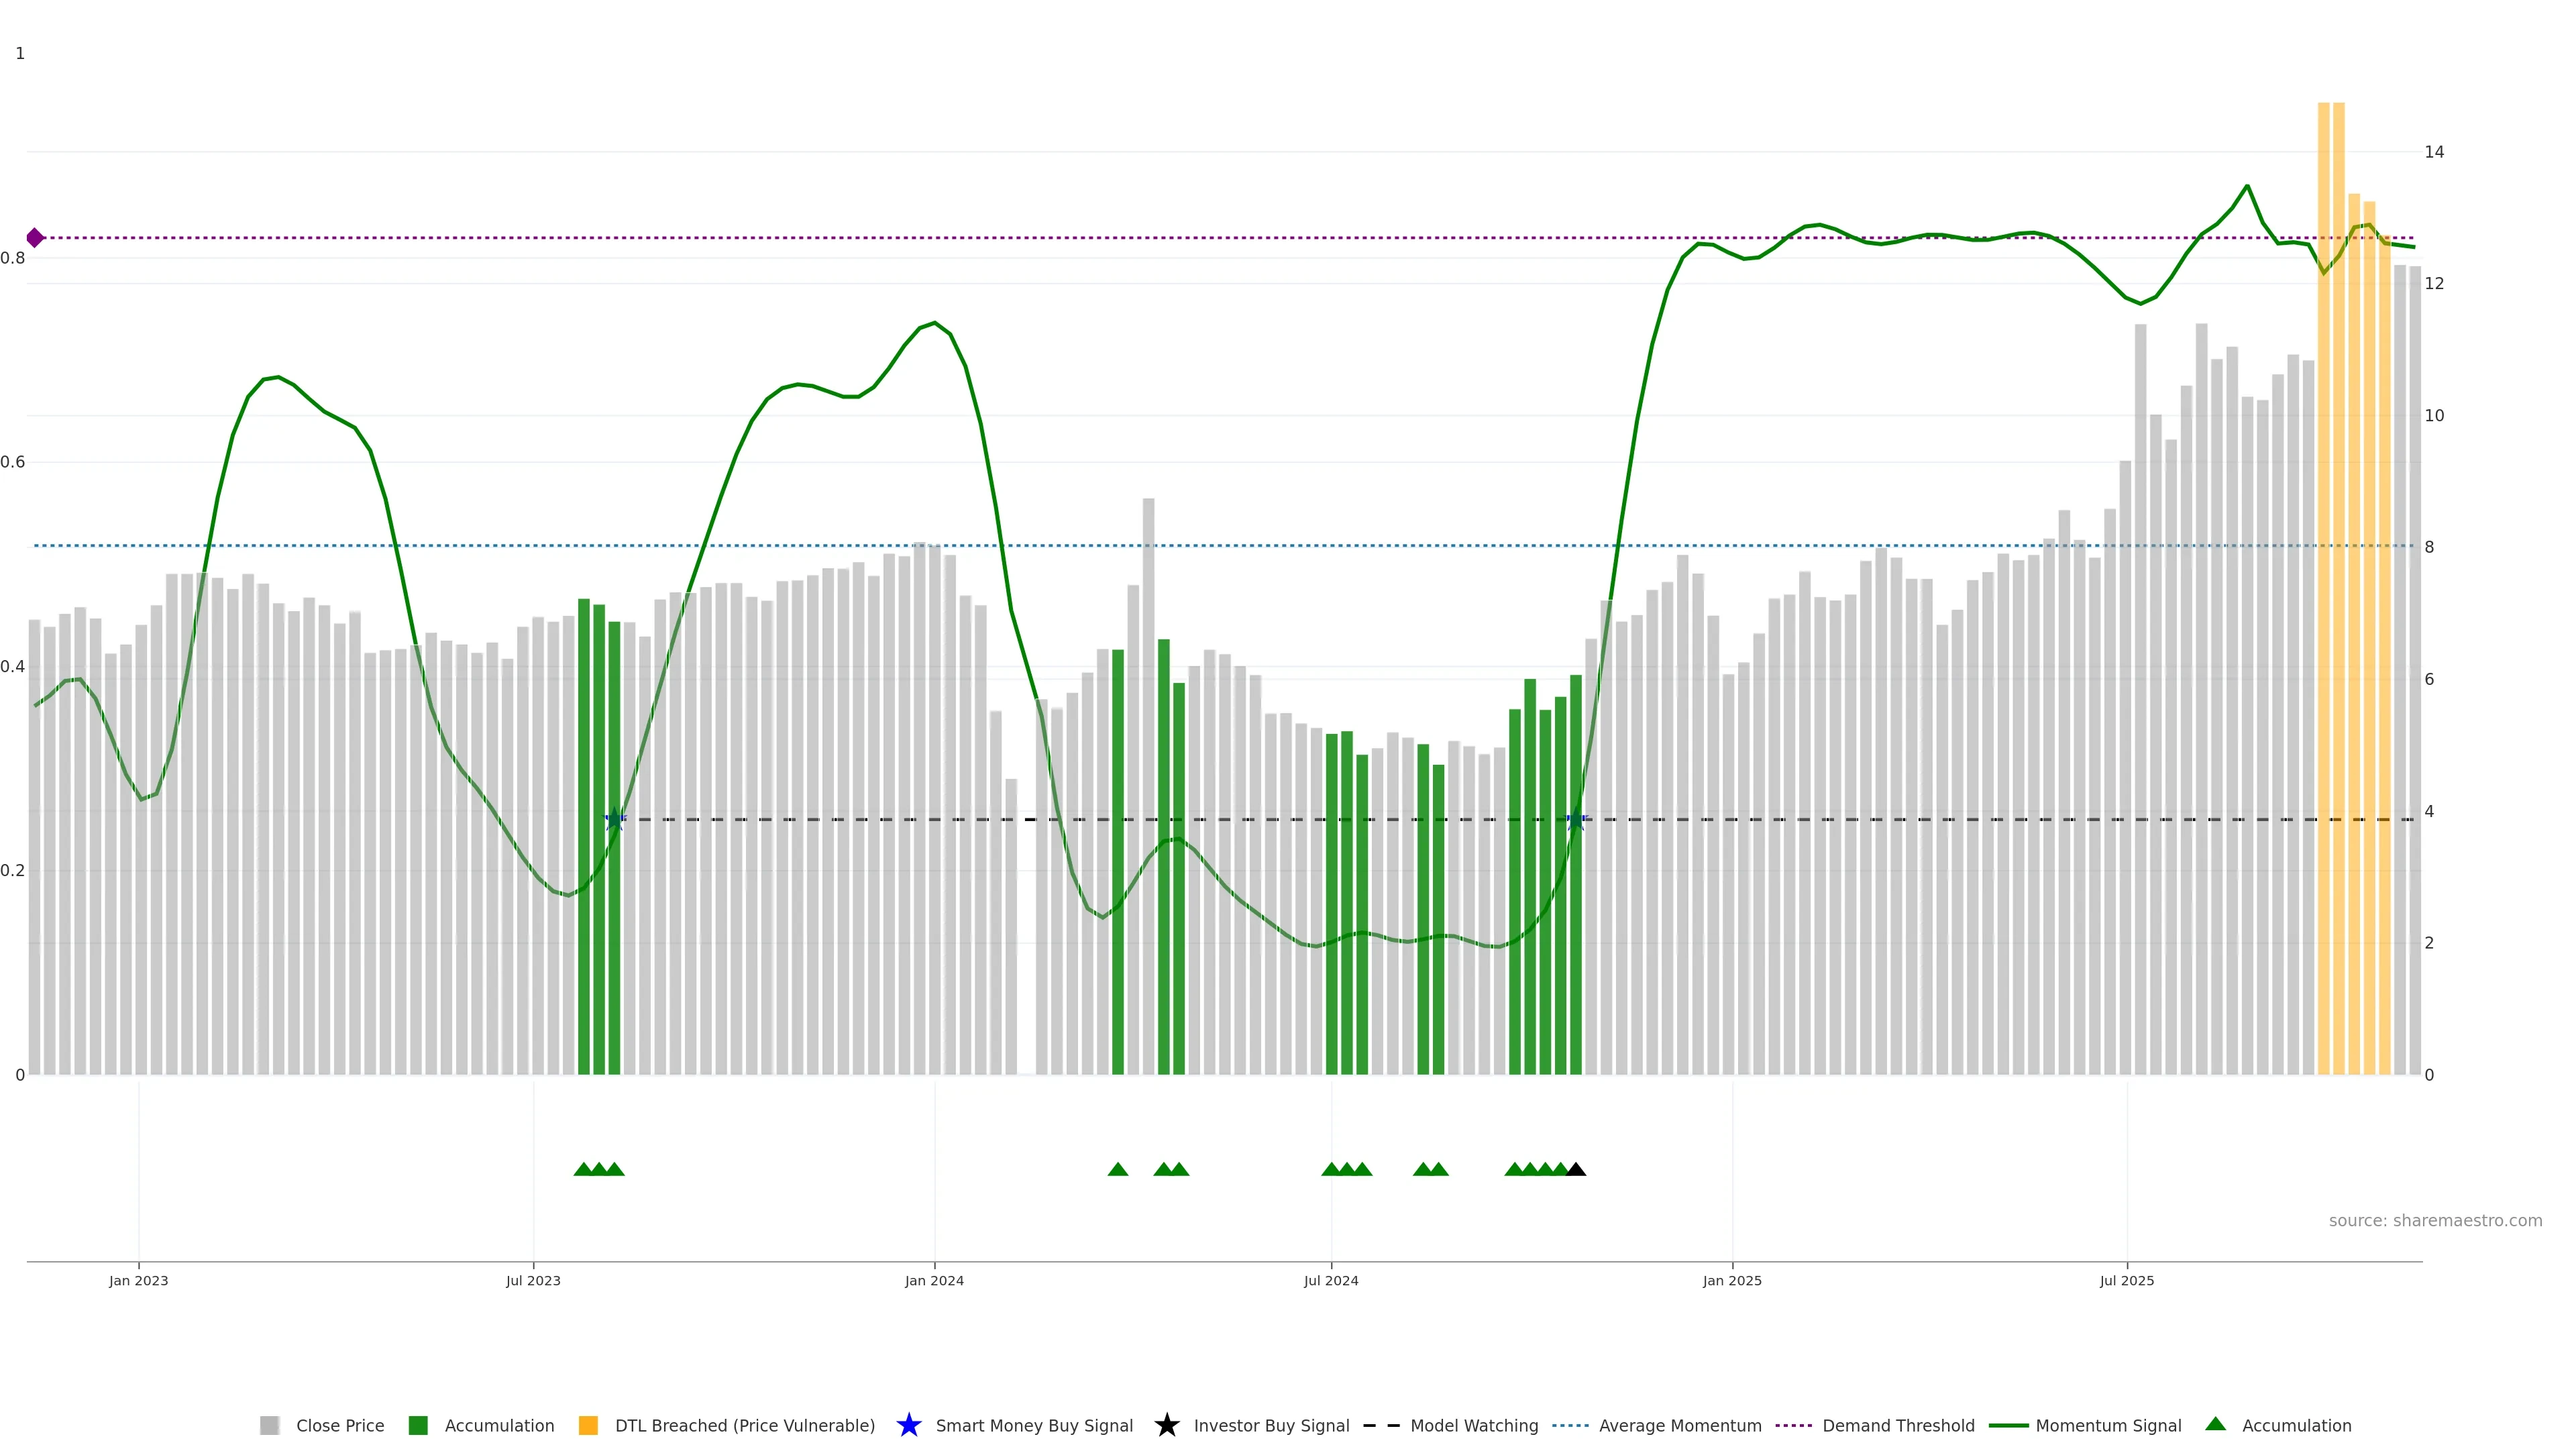The height and width of the screenshot is (1449, 2576).
Task: Click the blue star marker at the August 2023 green bars
Action: click(615, 820)
